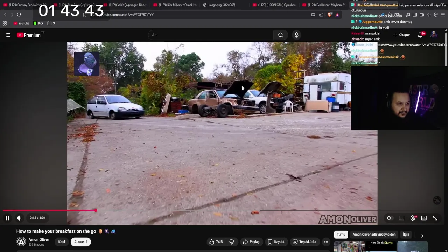Image resolution: width=448 pixels, height=252 pixels.
Task: Open the 'Kick' bookmark in bookmarks bar
Action: point(38,23)
